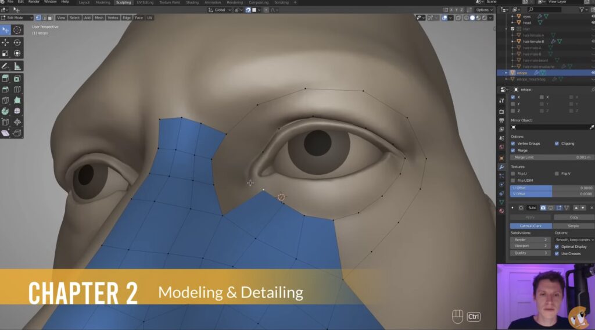
Task: Enable the Flip U checkbox
Action: [x=513, y=174]
